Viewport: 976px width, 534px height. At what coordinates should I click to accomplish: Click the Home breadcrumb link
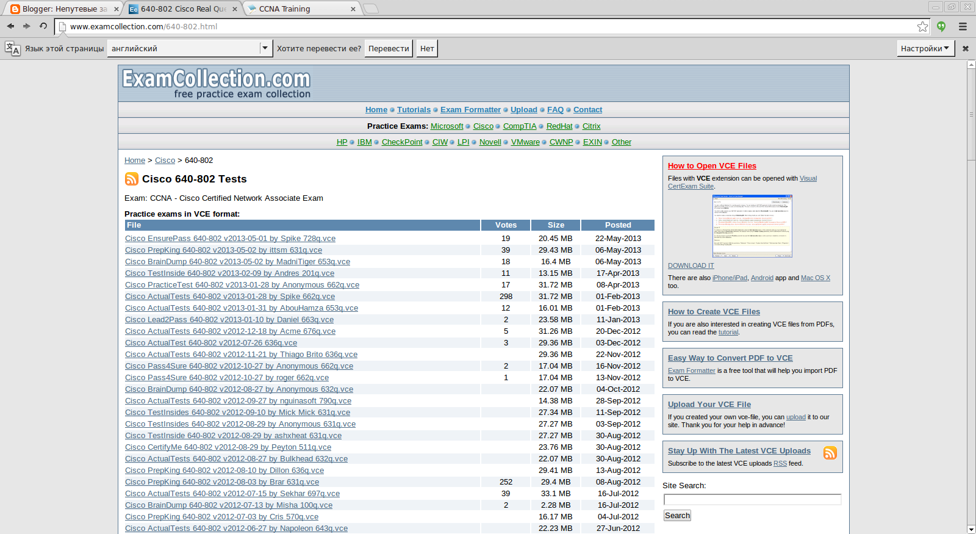click(x=135, y=161)
